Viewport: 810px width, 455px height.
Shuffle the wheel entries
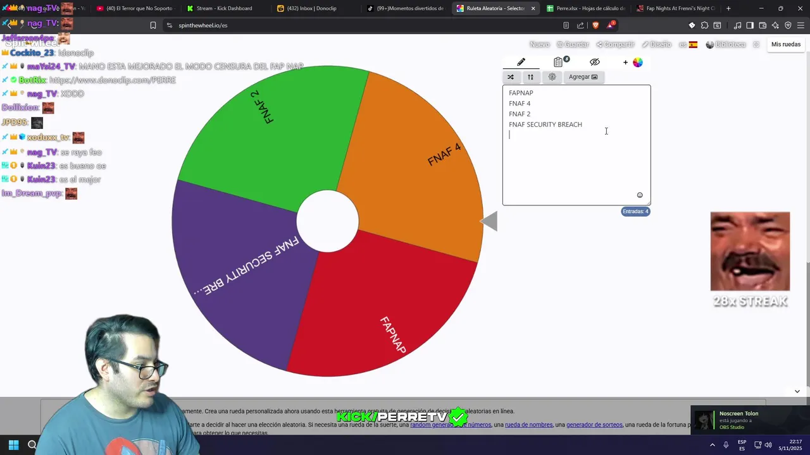point(511,77)
